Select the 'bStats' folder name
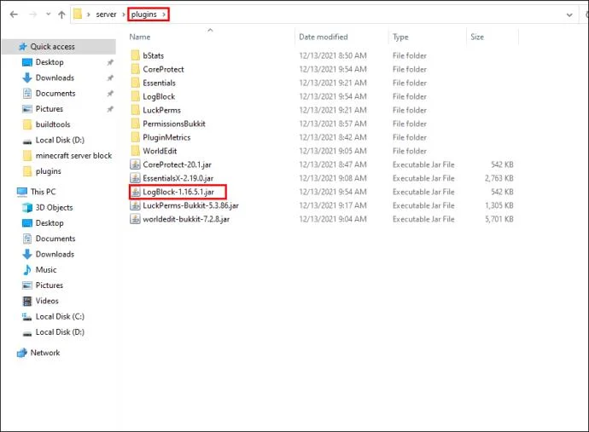The image size is (589, 432). [x=154, y=55]
